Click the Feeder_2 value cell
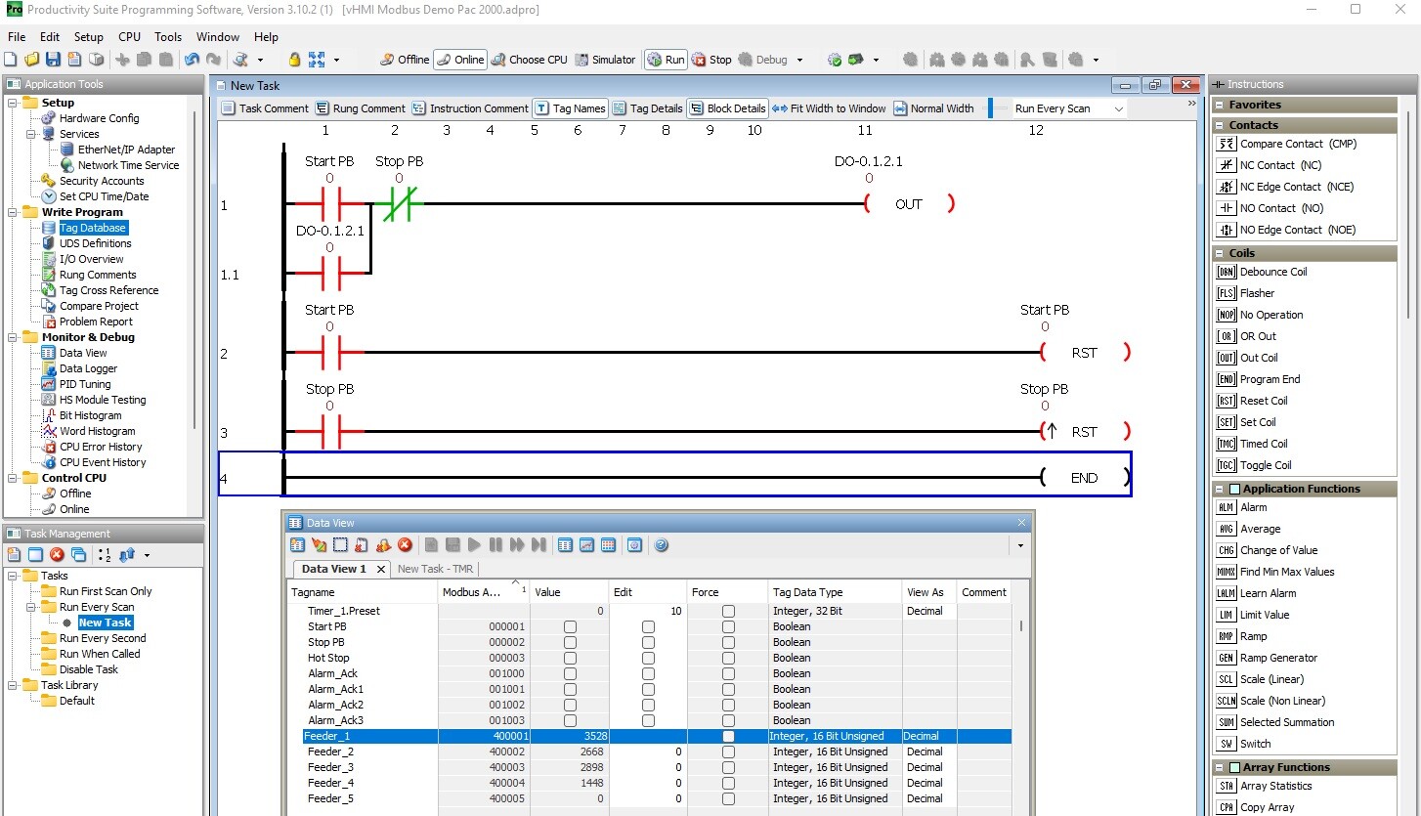The image size is (1421, 816). (572, 752)
